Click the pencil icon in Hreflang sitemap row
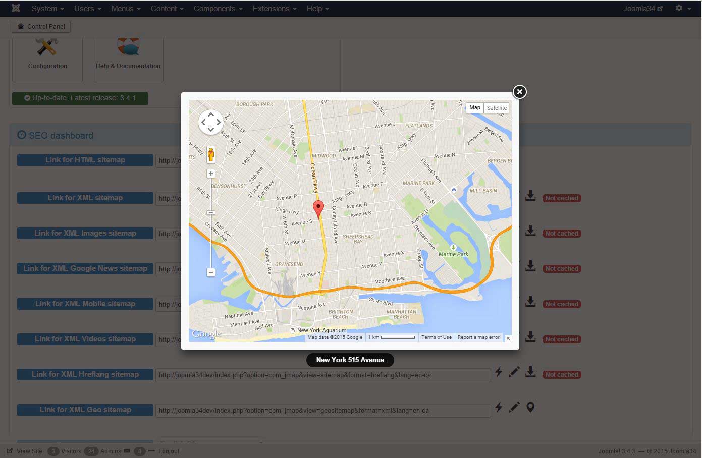The width and height of the screenshot is (702, 458). click(514, 372)
